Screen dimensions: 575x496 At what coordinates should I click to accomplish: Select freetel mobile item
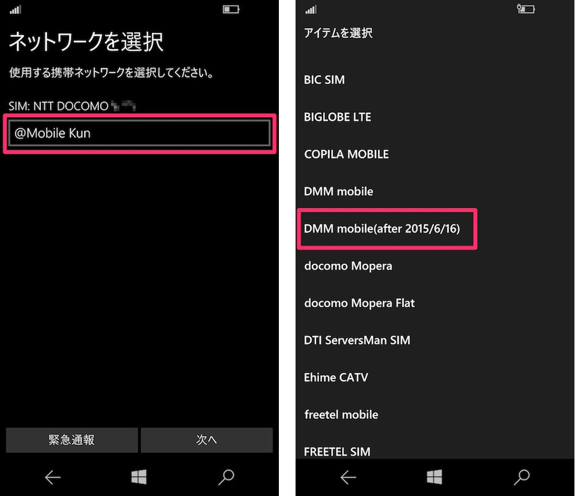341,414
